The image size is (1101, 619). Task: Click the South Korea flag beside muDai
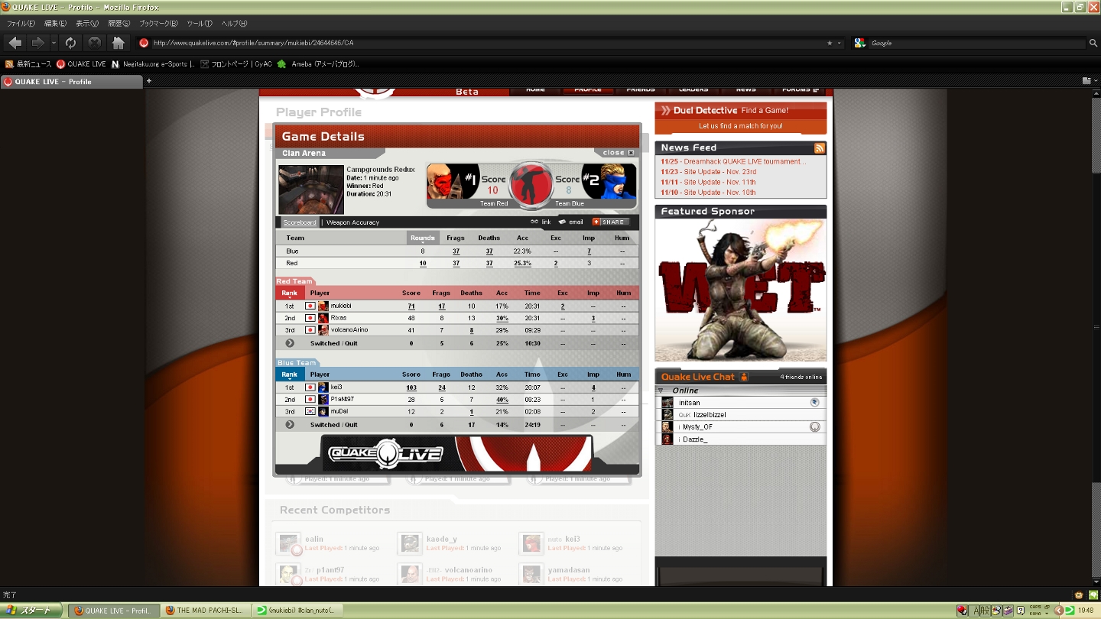click(x=310, y=411)
